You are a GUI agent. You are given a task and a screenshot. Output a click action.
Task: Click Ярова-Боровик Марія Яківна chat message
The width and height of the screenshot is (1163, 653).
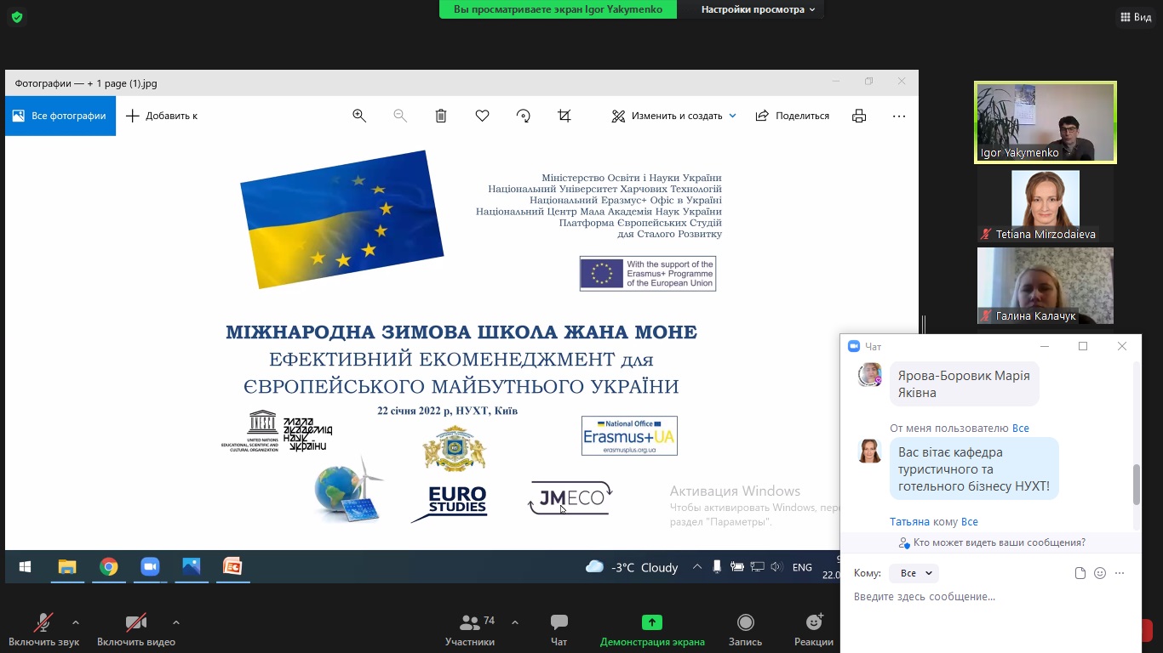[964, 384]
